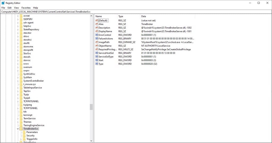Click the string icon next to Description
Screen dimensions: 272x143
click(x=97, y=28)
